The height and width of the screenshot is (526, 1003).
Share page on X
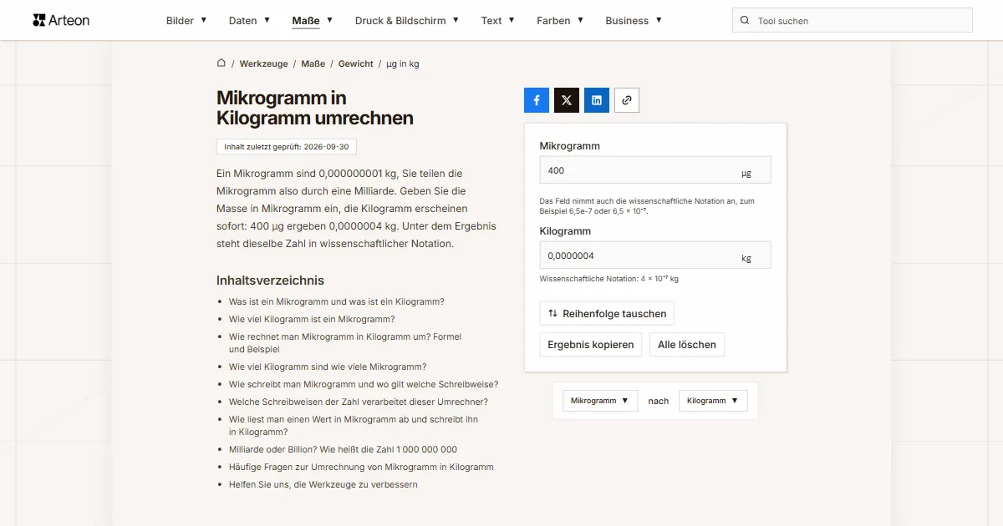coord(567,100)
